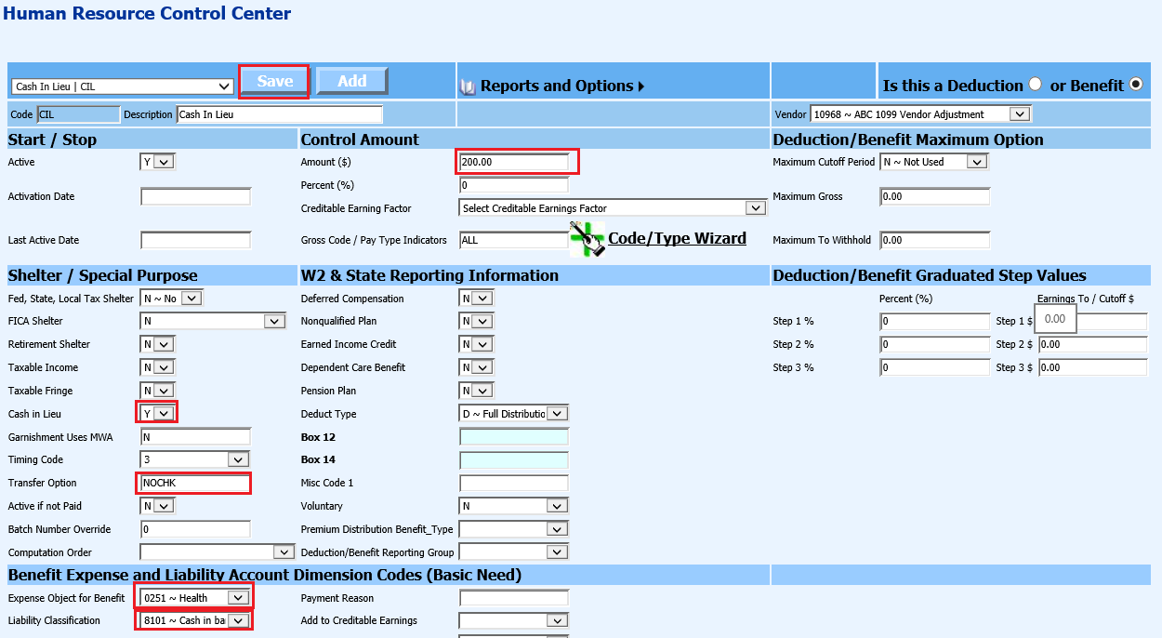Image resolution: width=1162 pixels, height=638 pixels.
Task: Click the Reports and Options book icon
Action: [x=469, y=86]
